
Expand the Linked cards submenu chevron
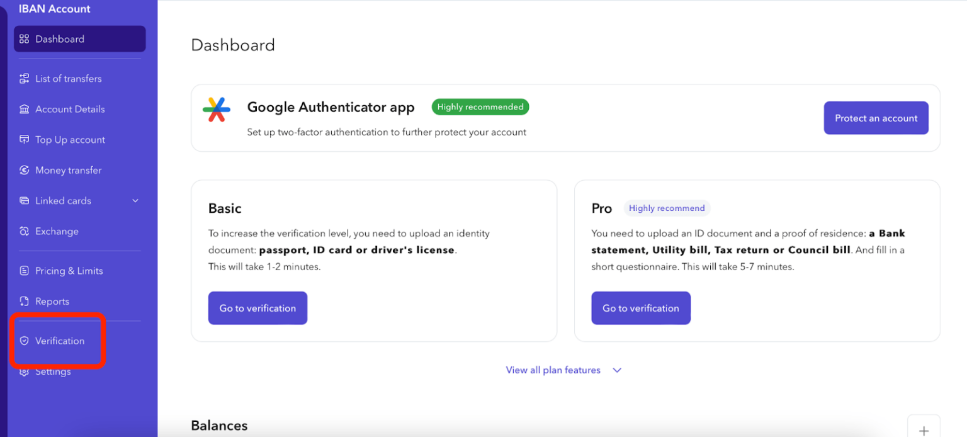pyautogui.click(x=135, y=201)
